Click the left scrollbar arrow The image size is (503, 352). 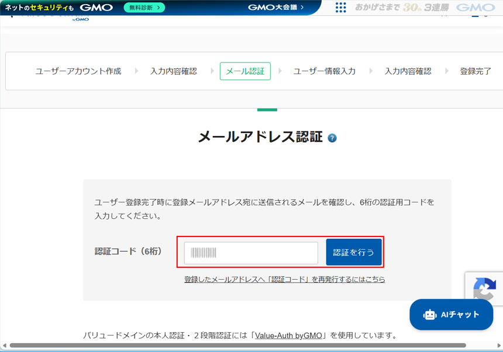pyautogui.click(x=4, y=345)
